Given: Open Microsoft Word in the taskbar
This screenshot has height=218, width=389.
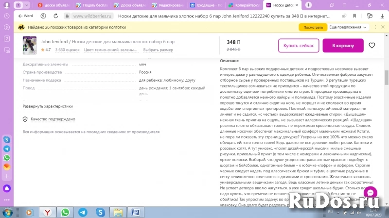Looking at the screenshot, I should pos(136,212).
